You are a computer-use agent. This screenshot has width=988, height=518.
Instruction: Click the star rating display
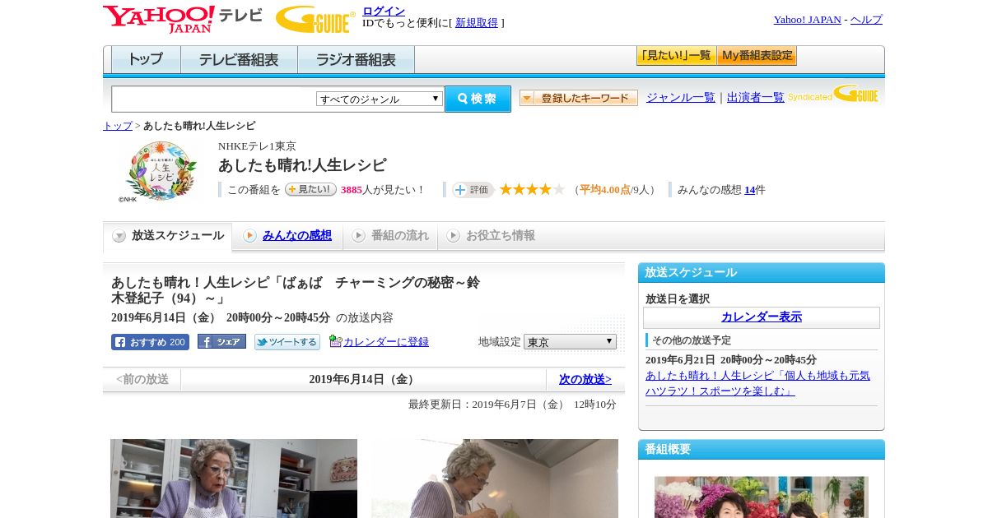532,189
